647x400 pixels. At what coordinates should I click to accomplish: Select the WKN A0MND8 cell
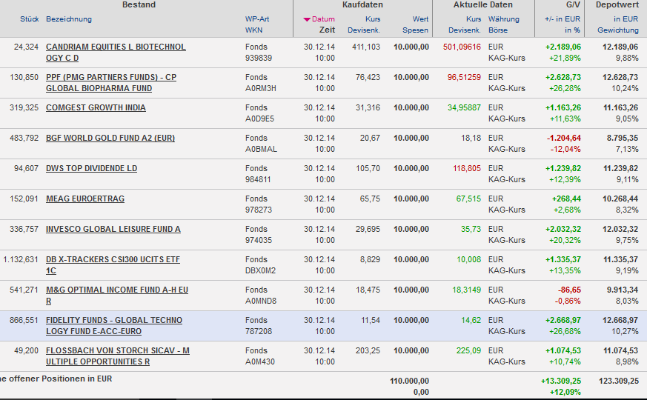[261, 301]
